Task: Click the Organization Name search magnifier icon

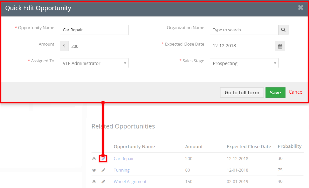Action: click(x=283, y=30)
